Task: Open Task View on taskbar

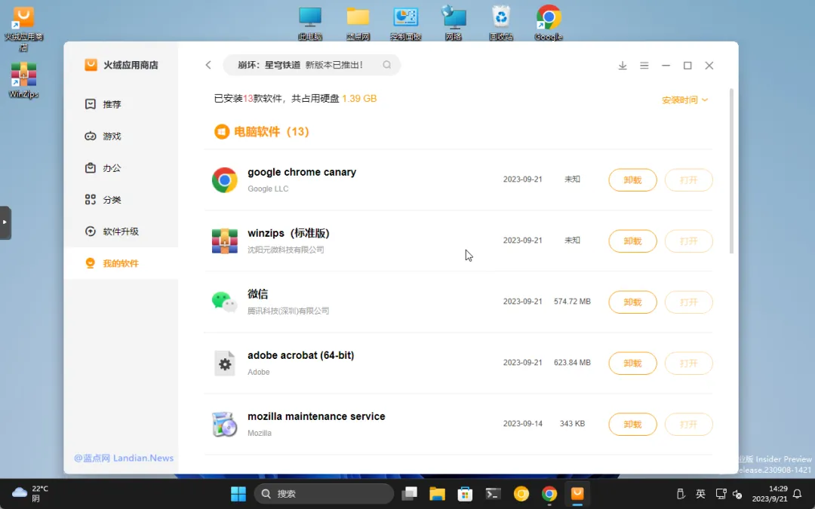Action: pyautogui.click(x=410, y=493)
